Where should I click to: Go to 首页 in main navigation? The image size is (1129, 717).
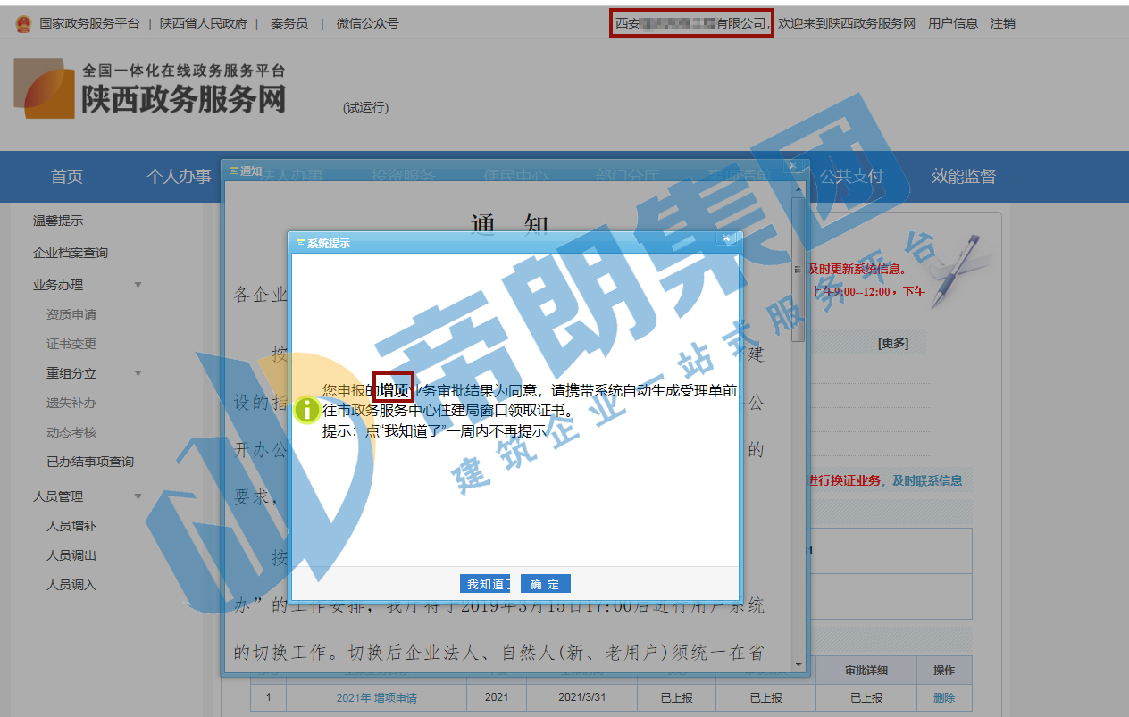(x=67, y=177)
